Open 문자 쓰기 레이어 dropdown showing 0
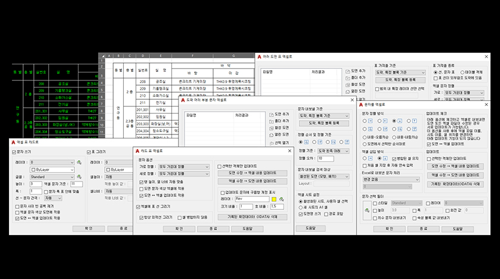500x279 pixels. 52,162
